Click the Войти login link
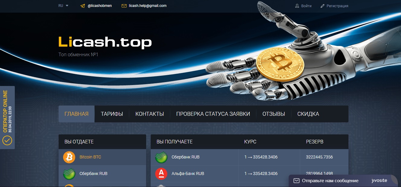The height and width of the screenshot is (187, 401). (x=306, y=6)
